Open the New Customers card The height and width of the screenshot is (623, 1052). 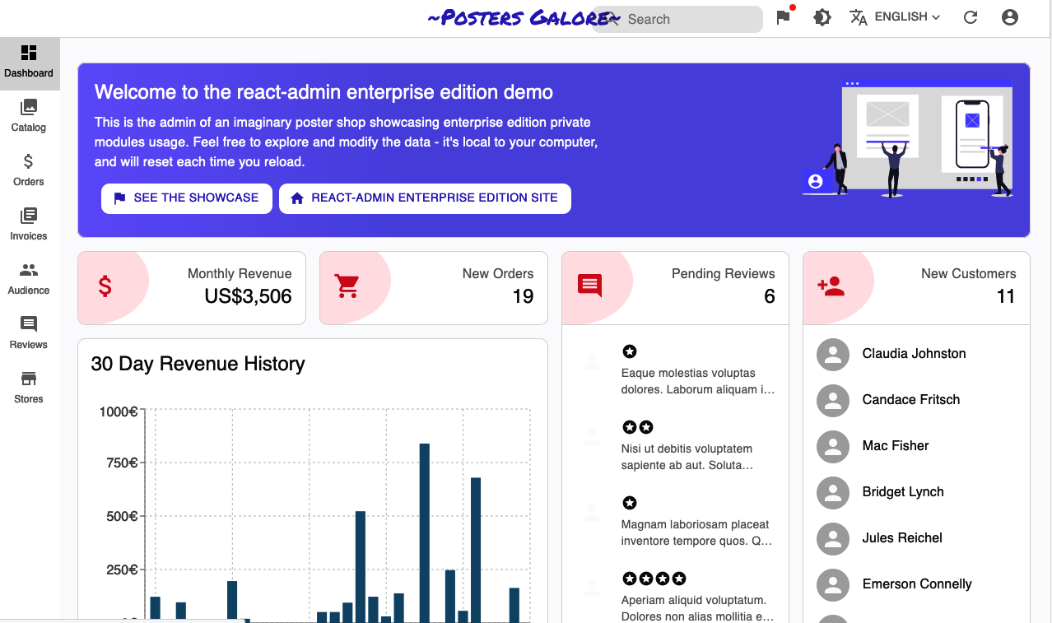(x=916, y=288)
